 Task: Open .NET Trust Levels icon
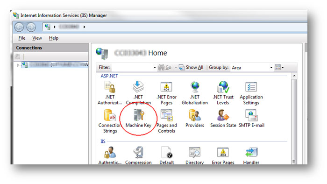223,93
